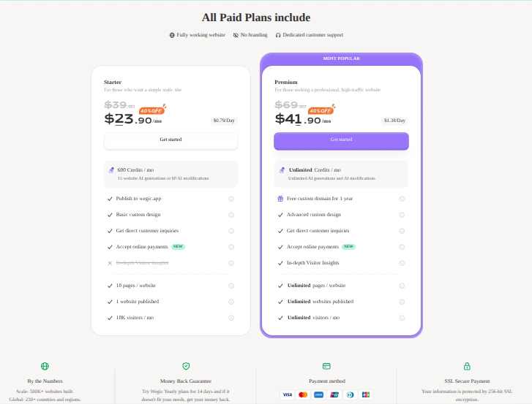This screenshot has width=532, height=404.
Task: Click the Premium plan Get started button
Action: pos(341,140)
